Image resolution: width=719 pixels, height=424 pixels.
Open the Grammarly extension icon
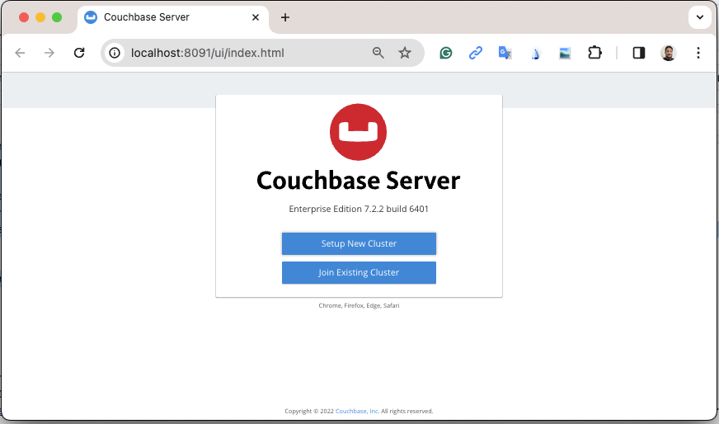[x=446, y=54]
